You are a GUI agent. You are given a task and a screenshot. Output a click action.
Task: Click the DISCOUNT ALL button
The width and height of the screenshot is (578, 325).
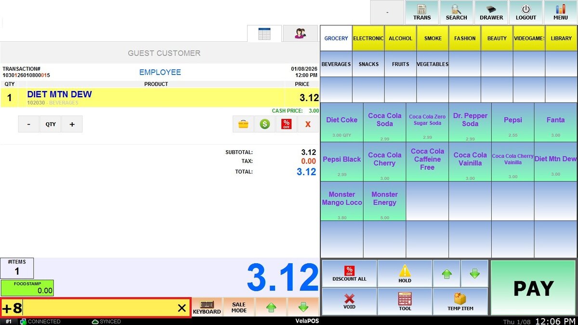pos(349,273)
